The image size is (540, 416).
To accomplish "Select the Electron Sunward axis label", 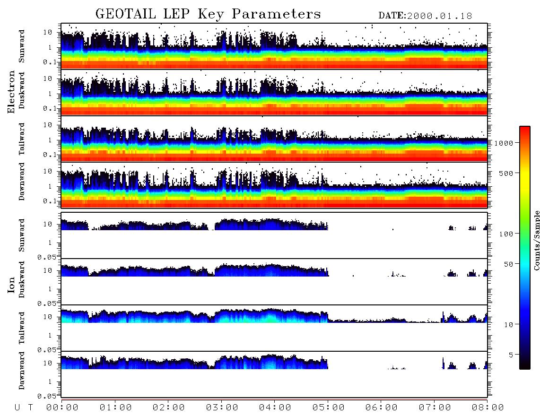I will coord(22,46).
